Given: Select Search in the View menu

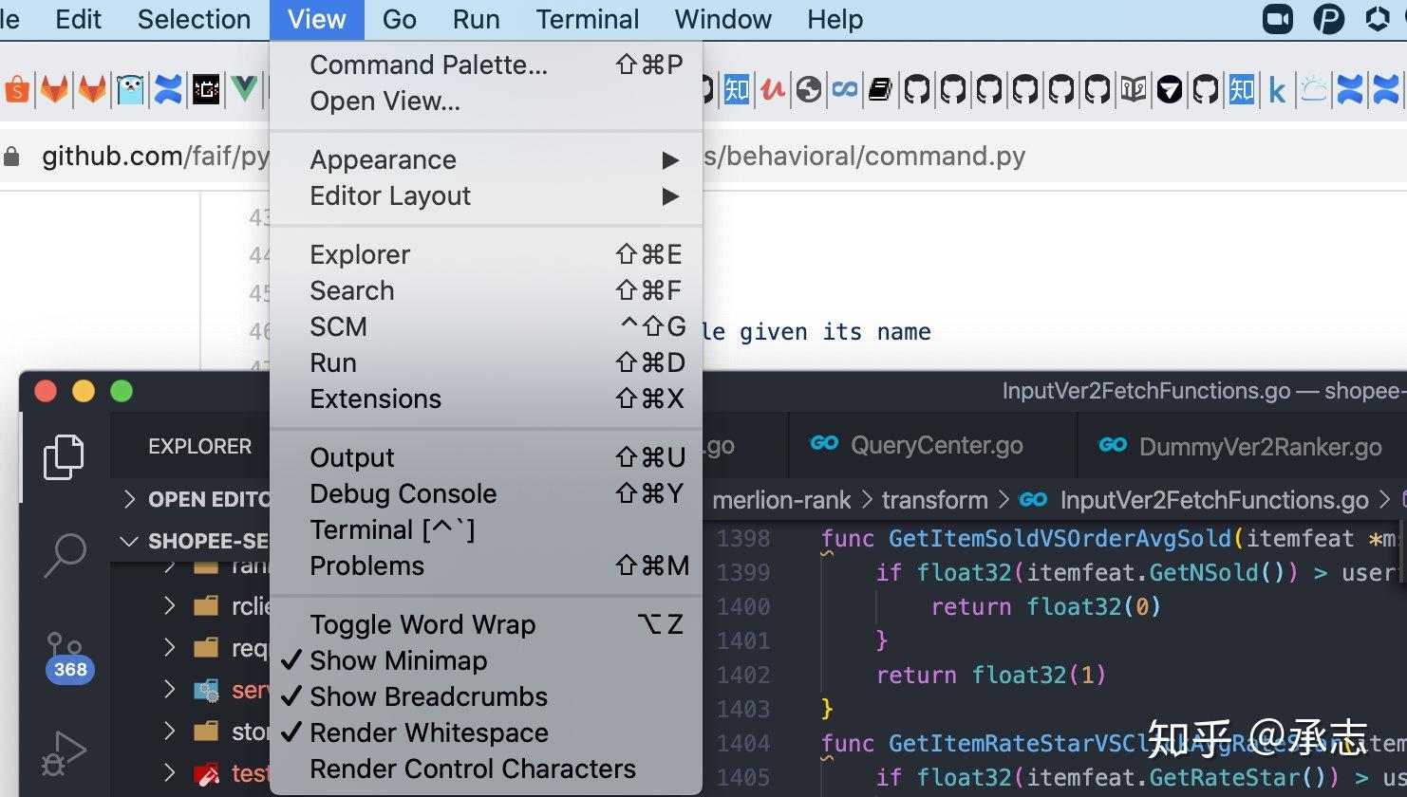Looking at the screenshot, I should point(486,290).
